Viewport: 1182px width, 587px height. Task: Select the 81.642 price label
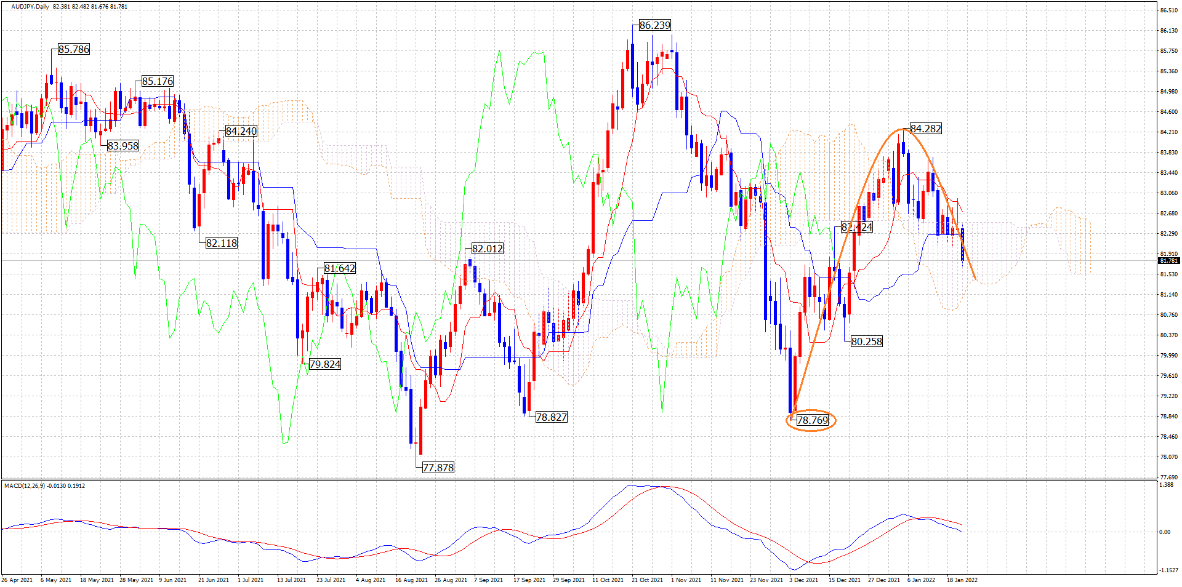[339, 268]
